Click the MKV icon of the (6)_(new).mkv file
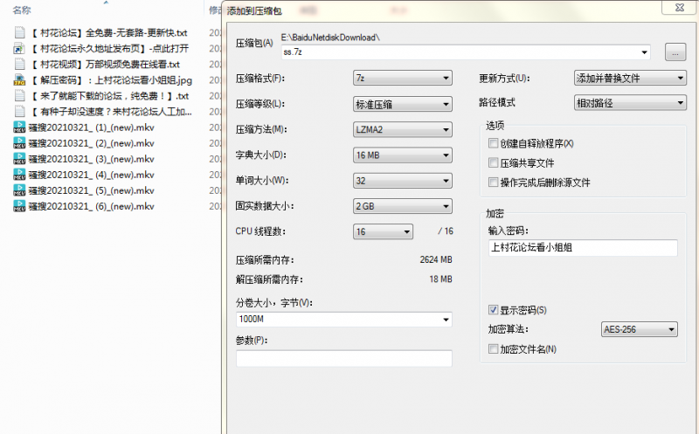The width and height of the screenshot is (699, 434). [x=20, y=206]
